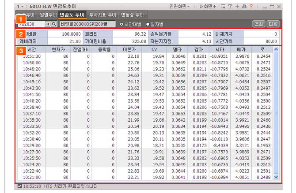Screen dimensions: 296x193
Task: Click the printer icon in the title bar
Action: [244, 7]
